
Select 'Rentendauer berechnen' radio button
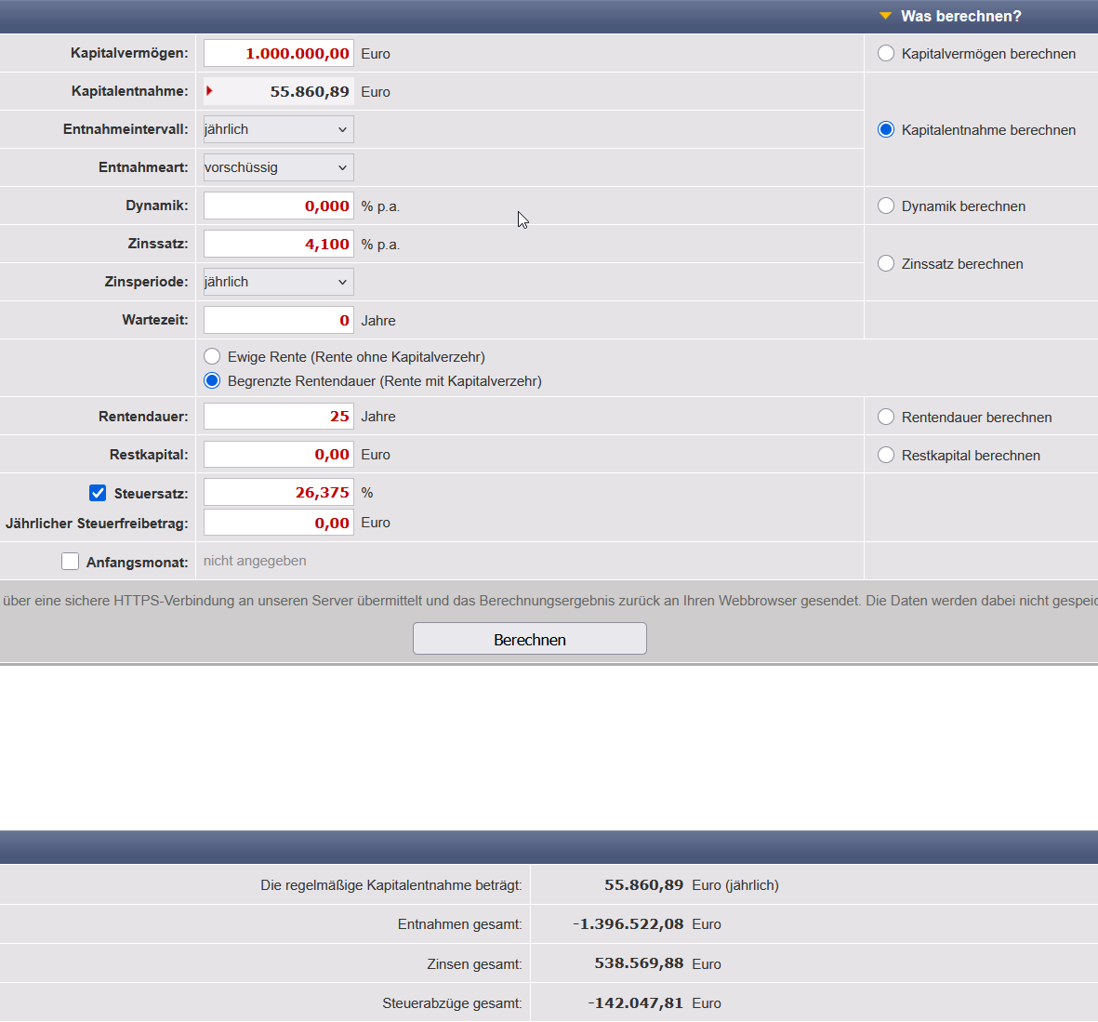click(x=886, y=417)
